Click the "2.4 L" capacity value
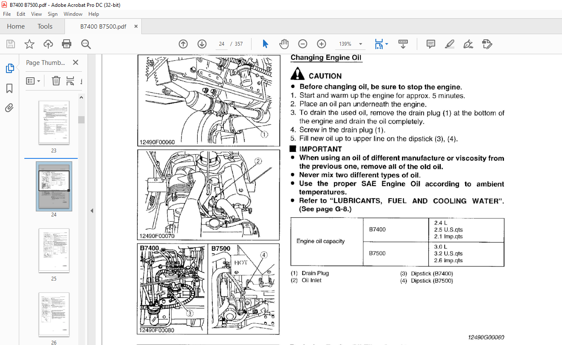Viewport: 562px width, 345px height. (x=441, y=223)
